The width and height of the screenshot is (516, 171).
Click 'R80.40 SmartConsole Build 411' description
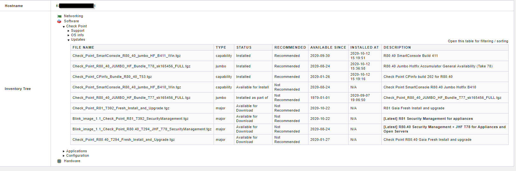[x=411, y=56]
